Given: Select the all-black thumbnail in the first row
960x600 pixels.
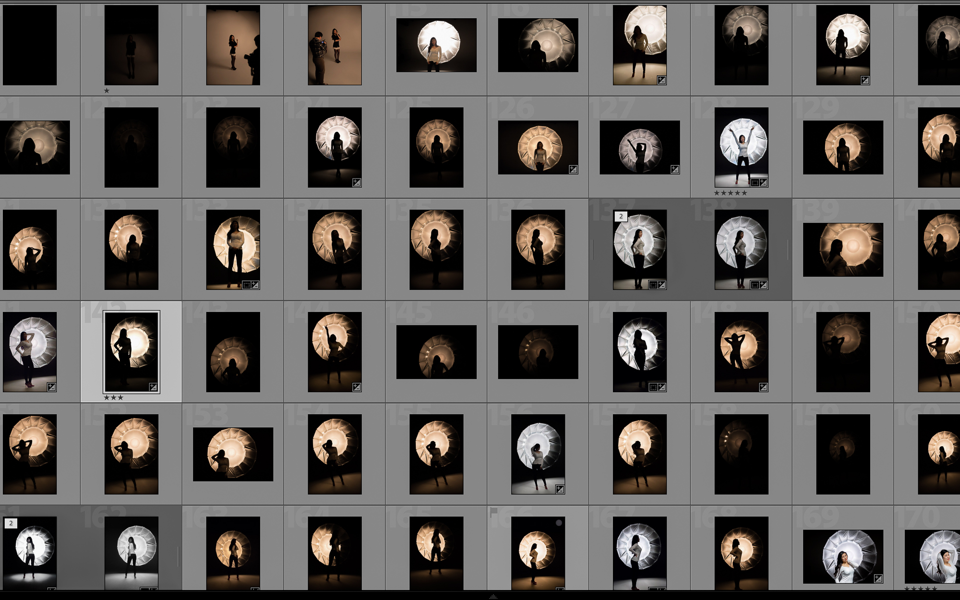Looking at the screenshot, I should pyautogui.click(x=30, y=45).
